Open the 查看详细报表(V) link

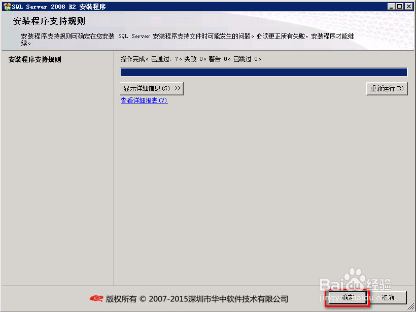(x=144, y=100)
